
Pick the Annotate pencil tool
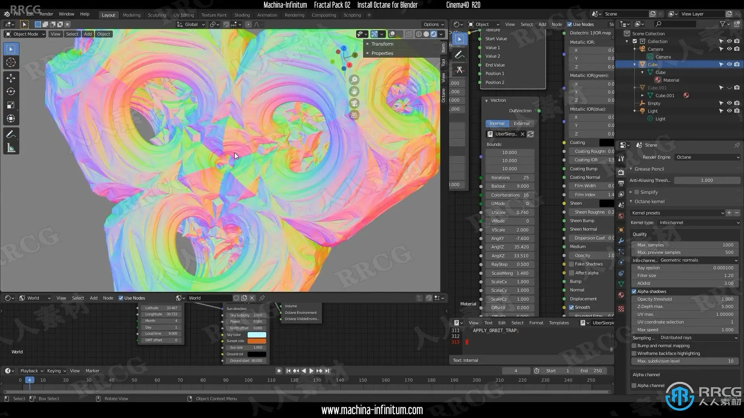tap(11, 134)
